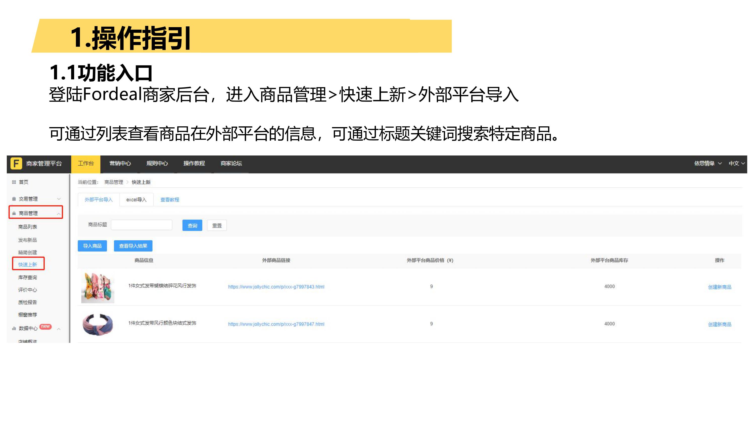754x424 pixels.
Task: Open the jollychic g7997843 product link
Action: pyautogui.click(x=276, y=287)
